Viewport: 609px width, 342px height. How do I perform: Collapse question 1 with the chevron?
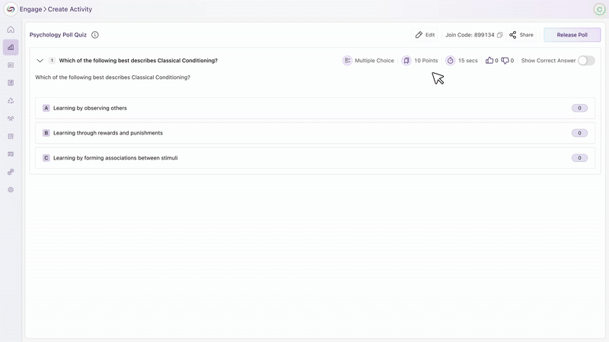coord(40,60)
